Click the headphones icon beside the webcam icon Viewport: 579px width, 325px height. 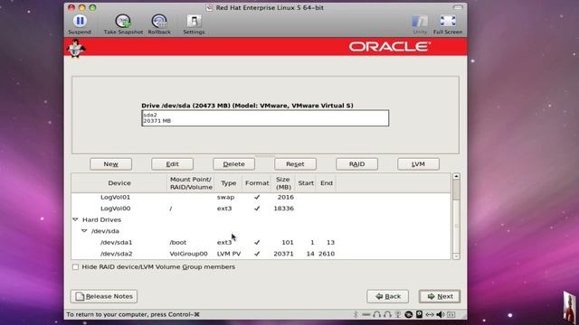tap(387, 314)
